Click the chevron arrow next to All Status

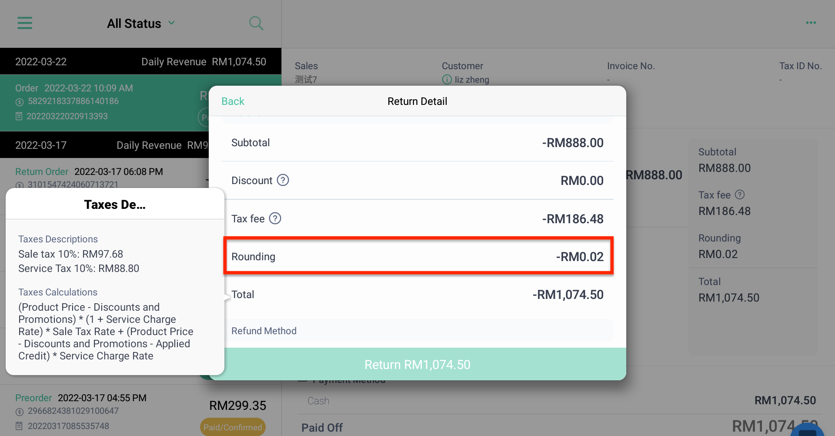tap(172, 23)
